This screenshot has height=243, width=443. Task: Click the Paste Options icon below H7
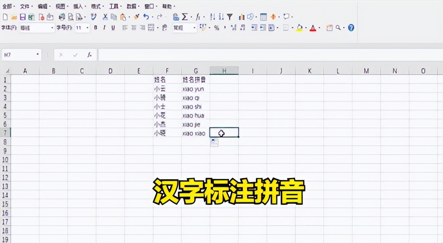click(x=214, y=143)
